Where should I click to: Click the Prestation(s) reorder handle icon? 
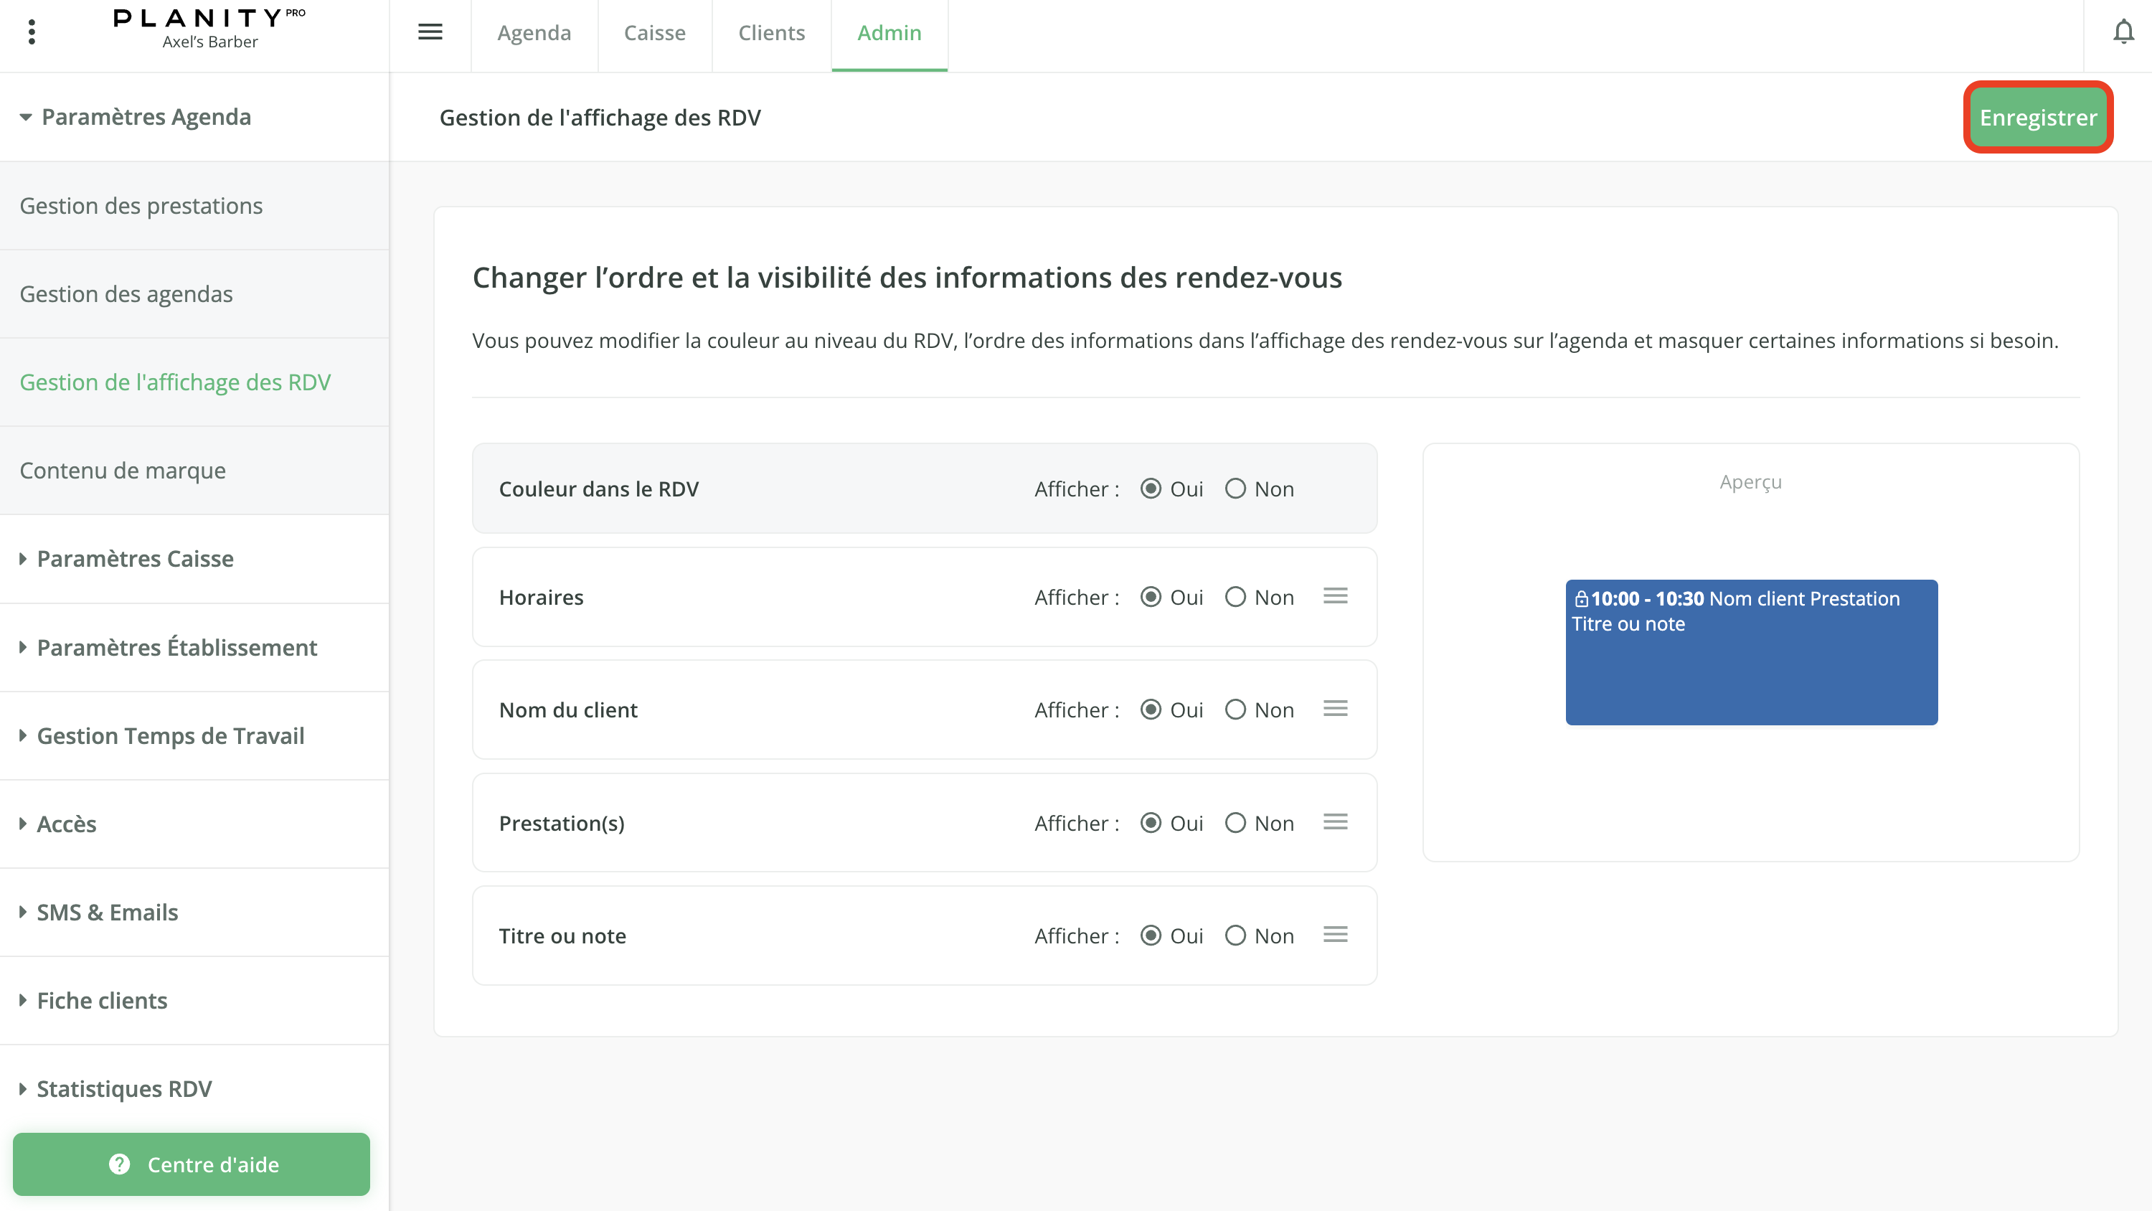[1335, 821]
